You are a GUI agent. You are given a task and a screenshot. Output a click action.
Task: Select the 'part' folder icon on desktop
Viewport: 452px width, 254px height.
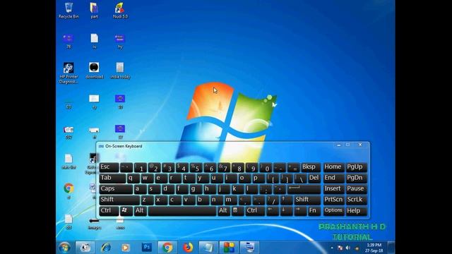(x=94, y=11)
